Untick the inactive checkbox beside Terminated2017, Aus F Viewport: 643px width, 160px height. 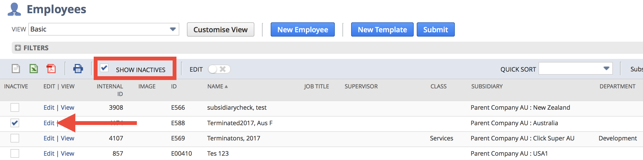tap(15, 123)
